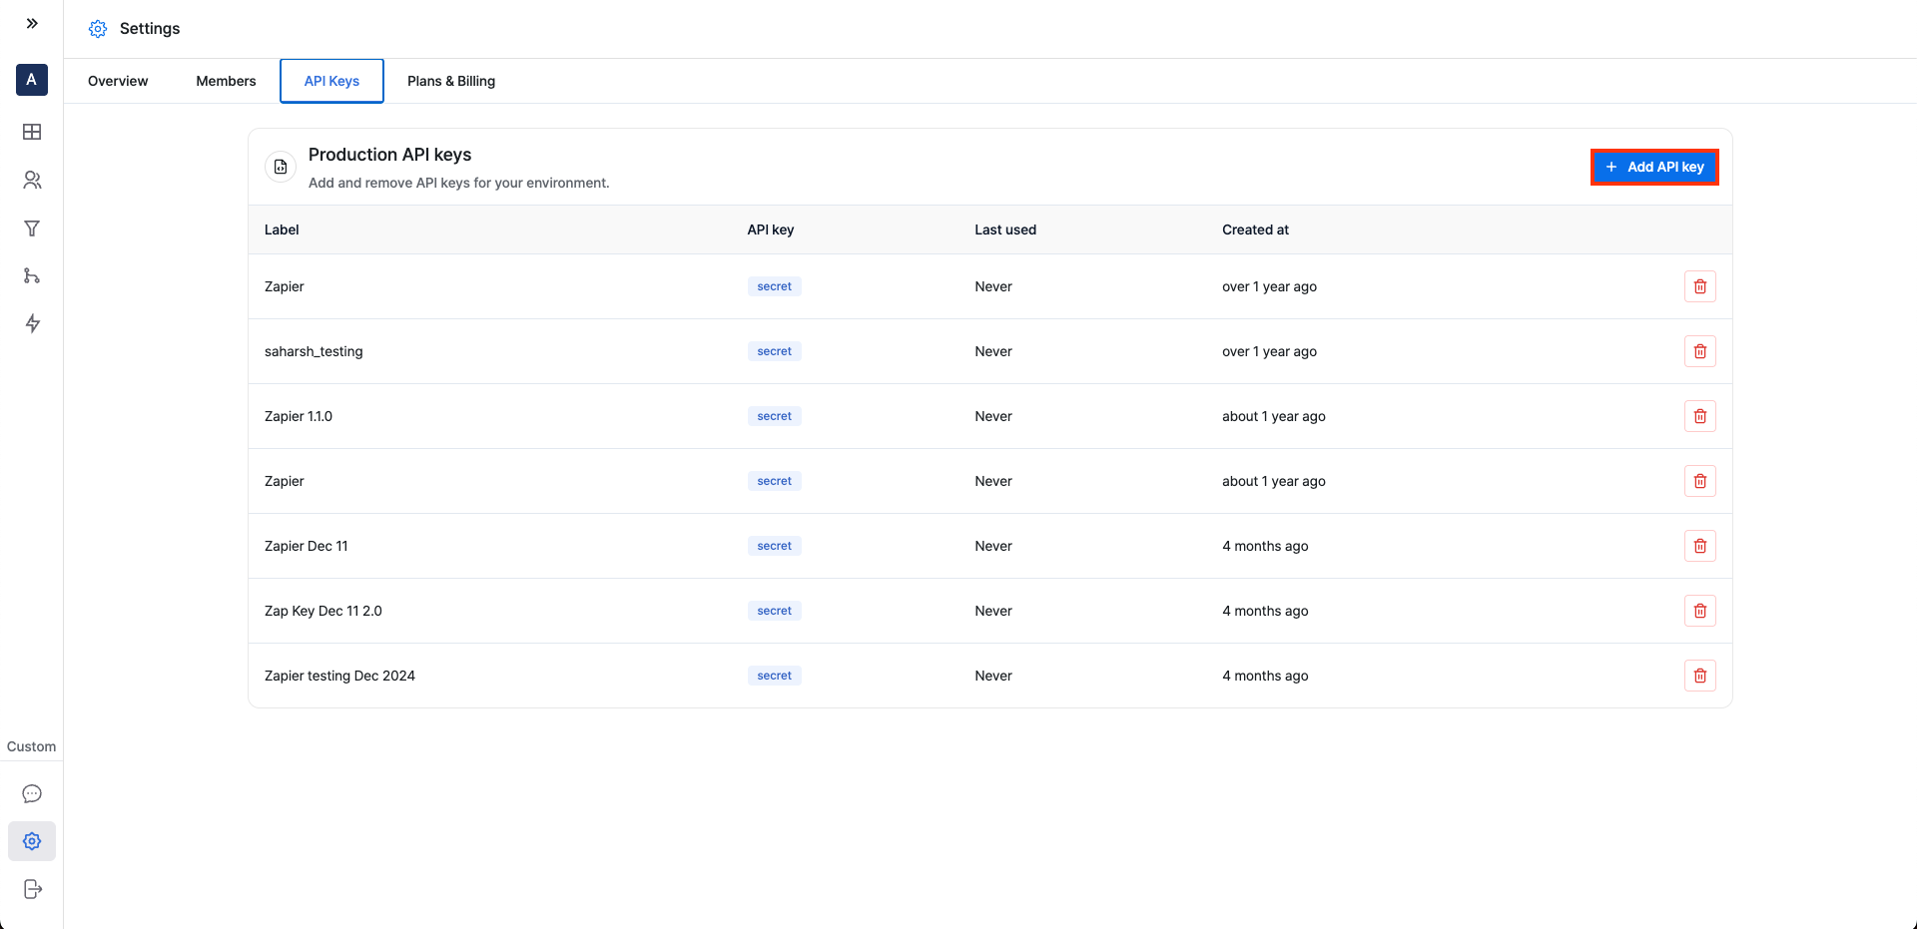Reveal the secret API key for Zapier

[774, 286]
